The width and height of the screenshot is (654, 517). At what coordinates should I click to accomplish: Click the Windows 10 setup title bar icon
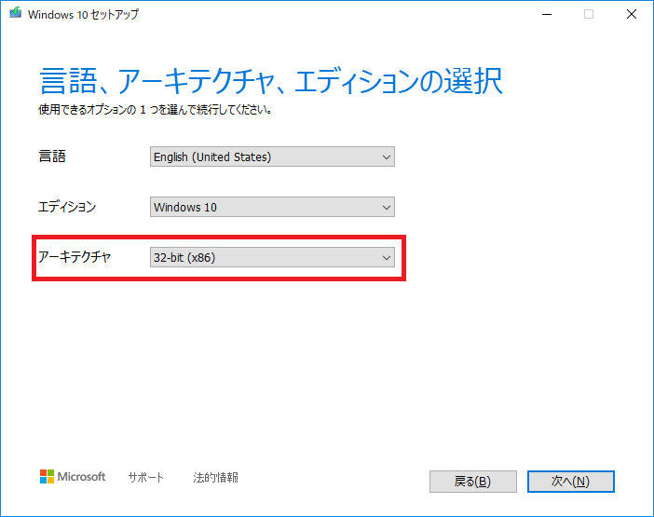[x=16, y=13]
